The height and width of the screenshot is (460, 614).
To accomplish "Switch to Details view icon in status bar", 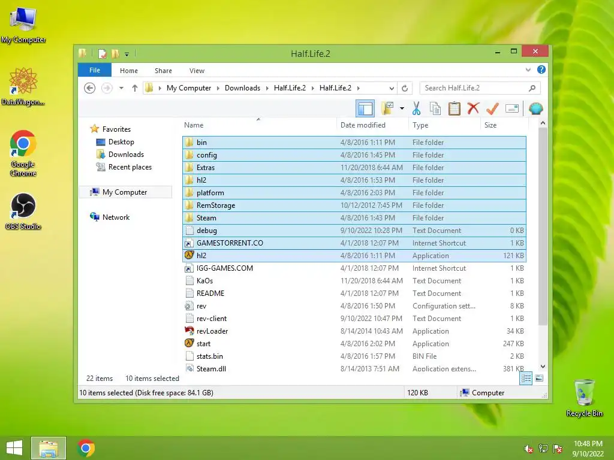I will coord(526,379).
